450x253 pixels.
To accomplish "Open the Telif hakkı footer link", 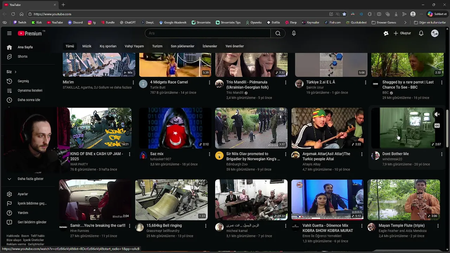I will [38, 236].
